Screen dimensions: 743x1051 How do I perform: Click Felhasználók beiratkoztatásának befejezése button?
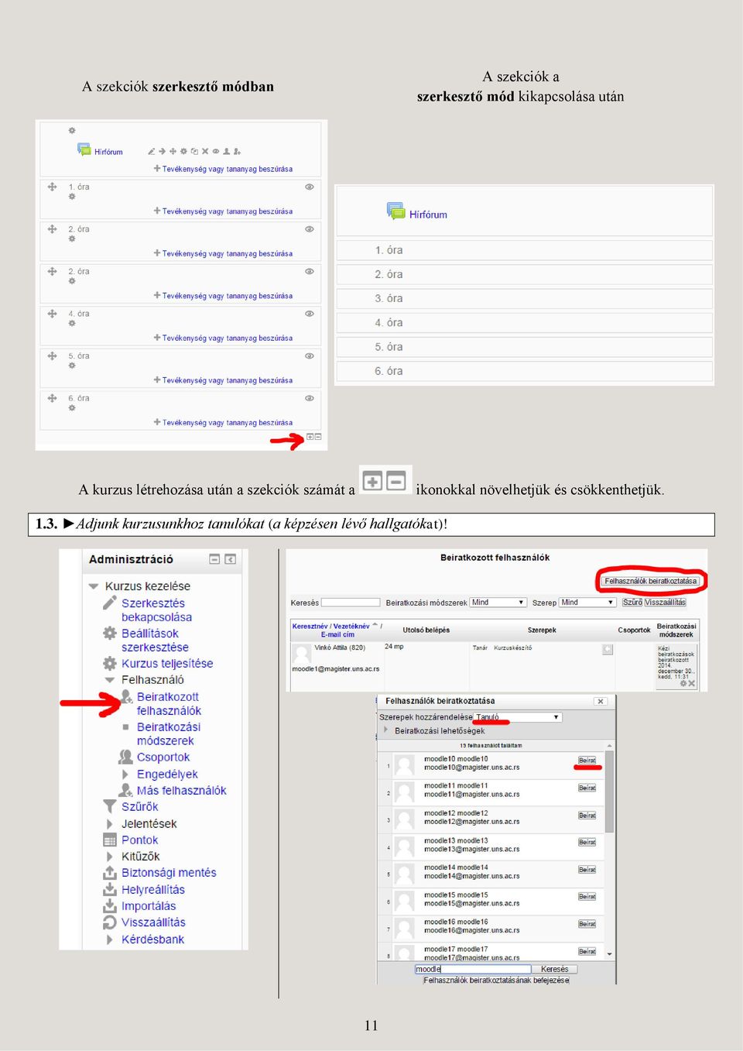tap(496, 981)
